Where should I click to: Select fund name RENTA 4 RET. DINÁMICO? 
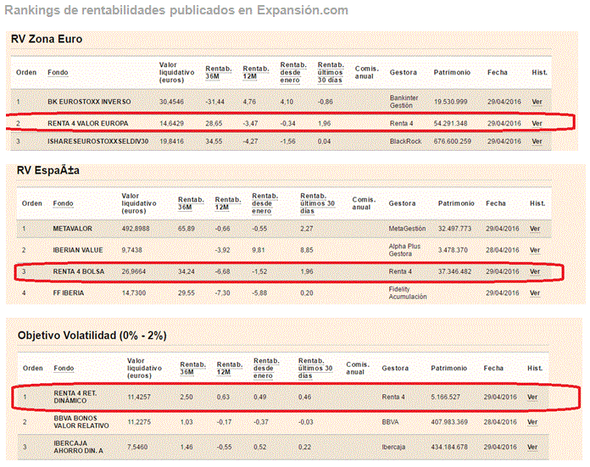75,397
